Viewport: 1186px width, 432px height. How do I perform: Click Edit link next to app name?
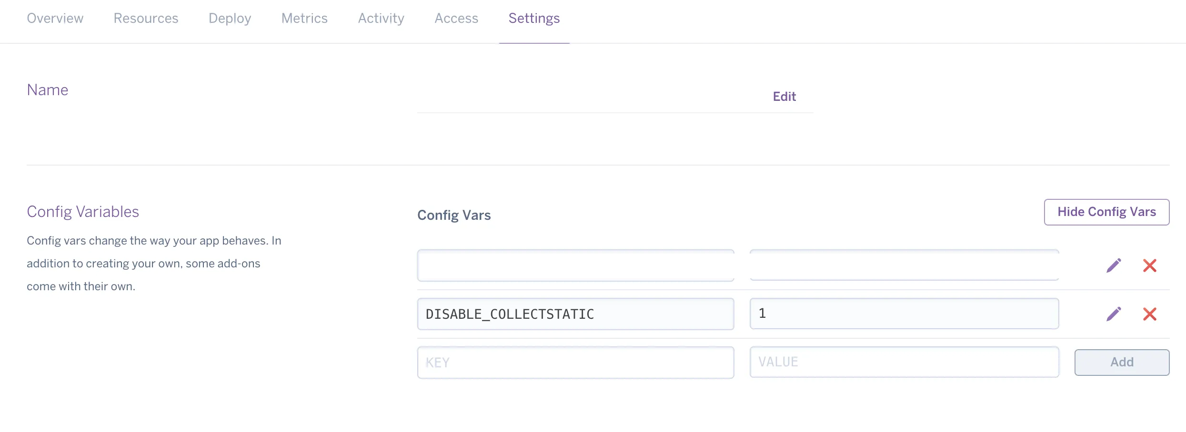click(x=784, y=97)
